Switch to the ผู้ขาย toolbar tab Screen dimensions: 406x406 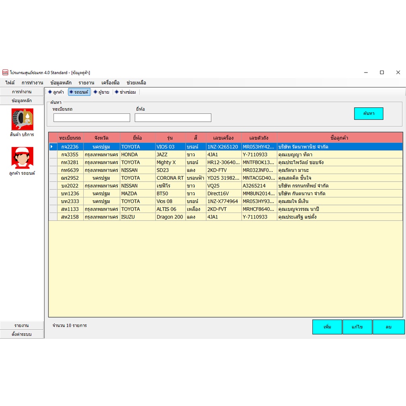click(101, 92)
